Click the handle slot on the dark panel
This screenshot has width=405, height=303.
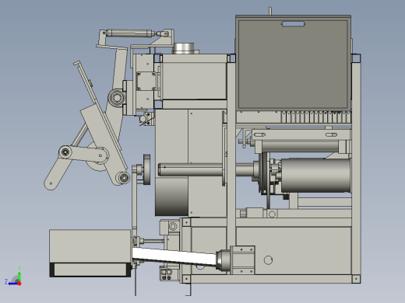coord(294,24)
